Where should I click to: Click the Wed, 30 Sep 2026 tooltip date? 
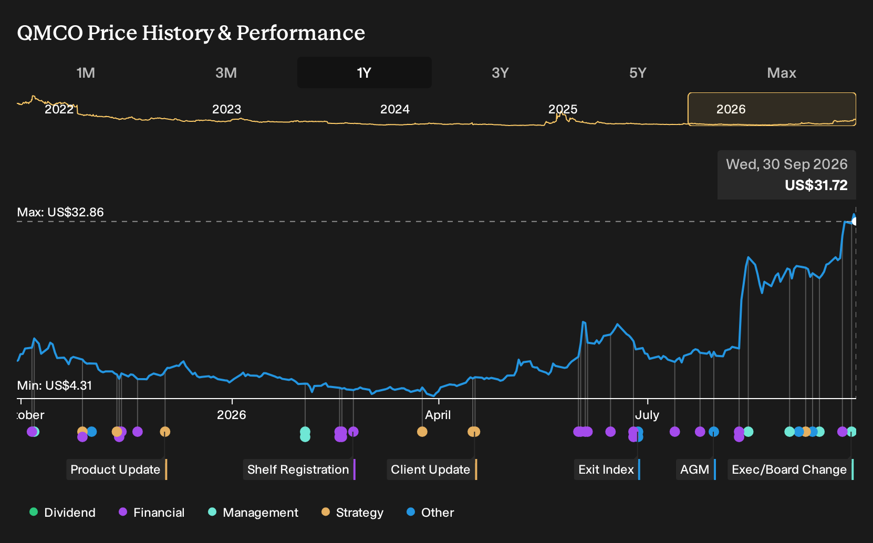[x=787, y=164]
